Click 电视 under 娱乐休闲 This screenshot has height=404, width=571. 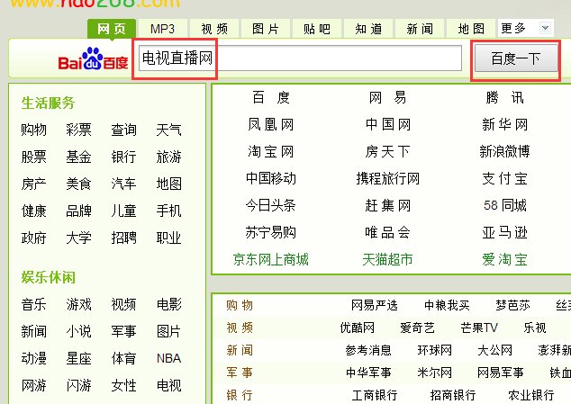click(x=168, y=385)
